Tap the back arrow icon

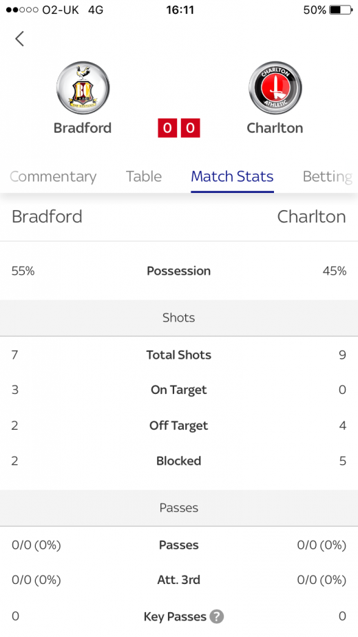point(19,39)
